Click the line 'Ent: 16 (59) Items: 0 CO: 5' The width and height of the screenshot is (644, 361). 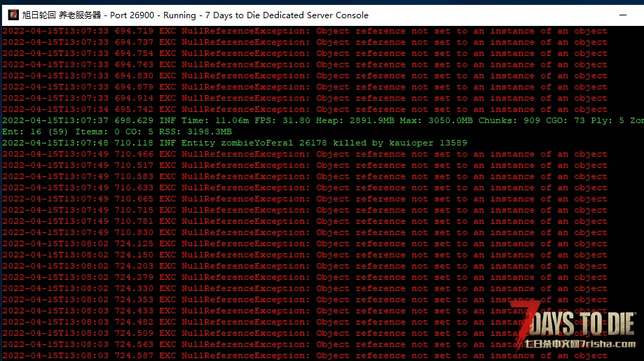[x=117, y=132]
